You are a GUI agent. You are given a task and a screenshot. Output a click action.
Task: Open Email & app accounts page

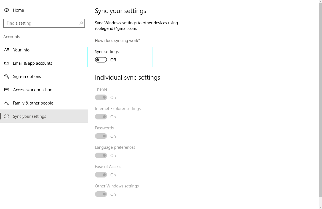tap(44, 63)
